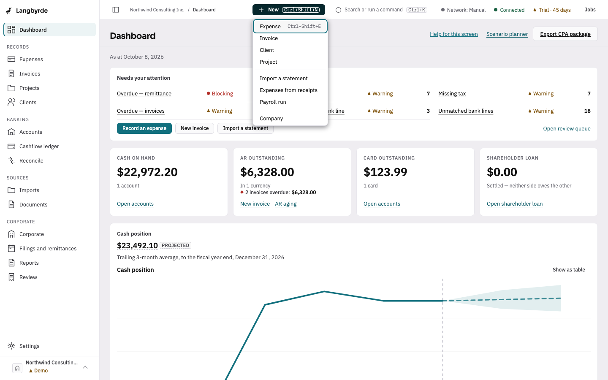Click the Clients people icon
The height and width of the screenshot is (380, 608).
coord(11,102)
